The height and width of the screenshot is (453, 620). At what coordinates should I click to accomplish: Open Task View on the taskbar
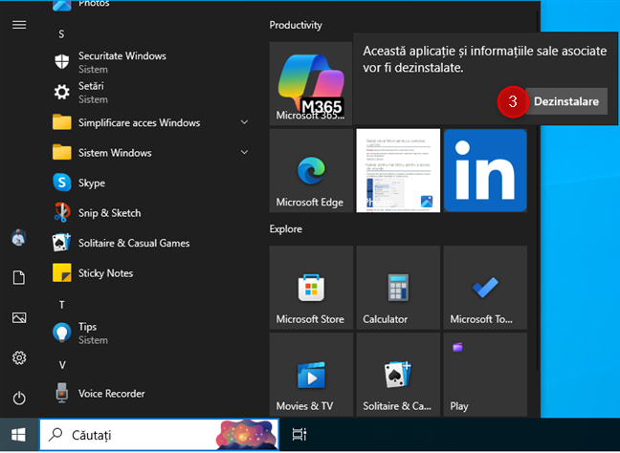299,435
